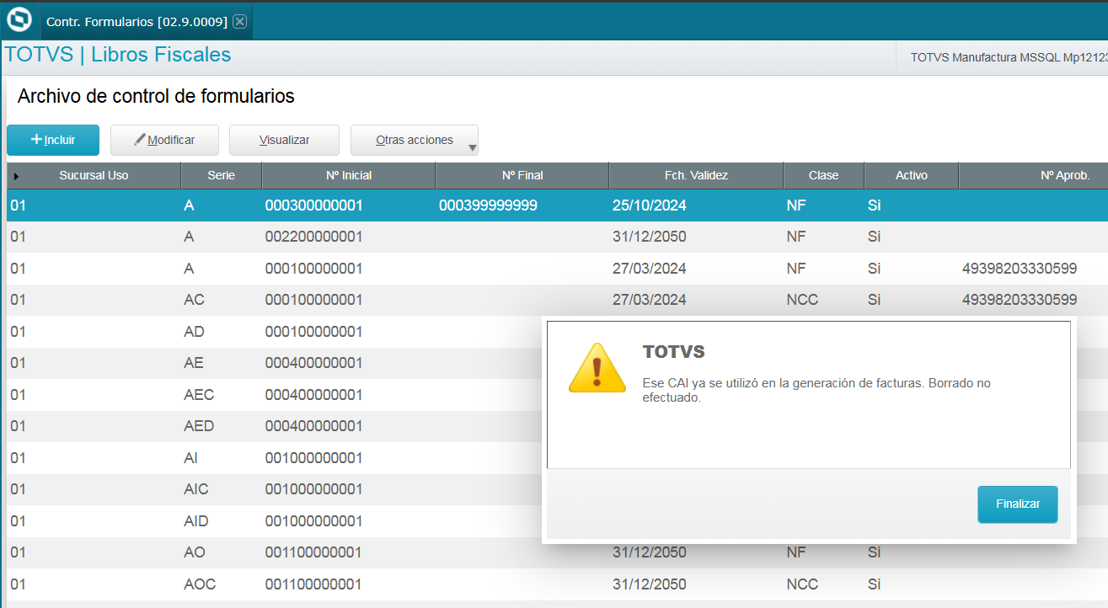Select the row with serie AID
Screen dimensions: 1108x608
pyautogui.click(x=274, y=521)
